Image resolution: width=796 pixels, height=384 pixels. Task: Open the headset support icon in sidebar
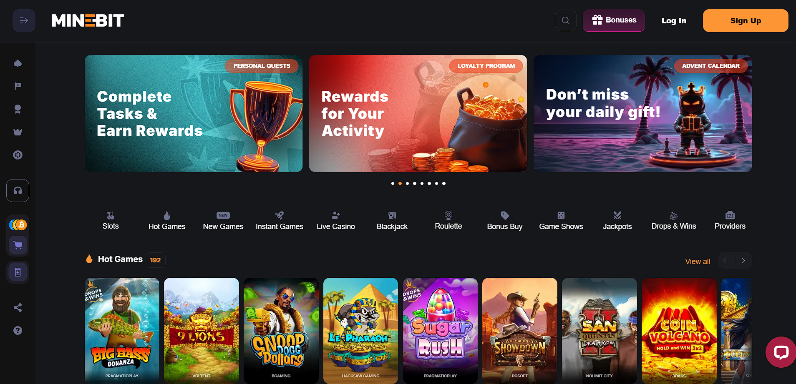click(x=18, y=190)
